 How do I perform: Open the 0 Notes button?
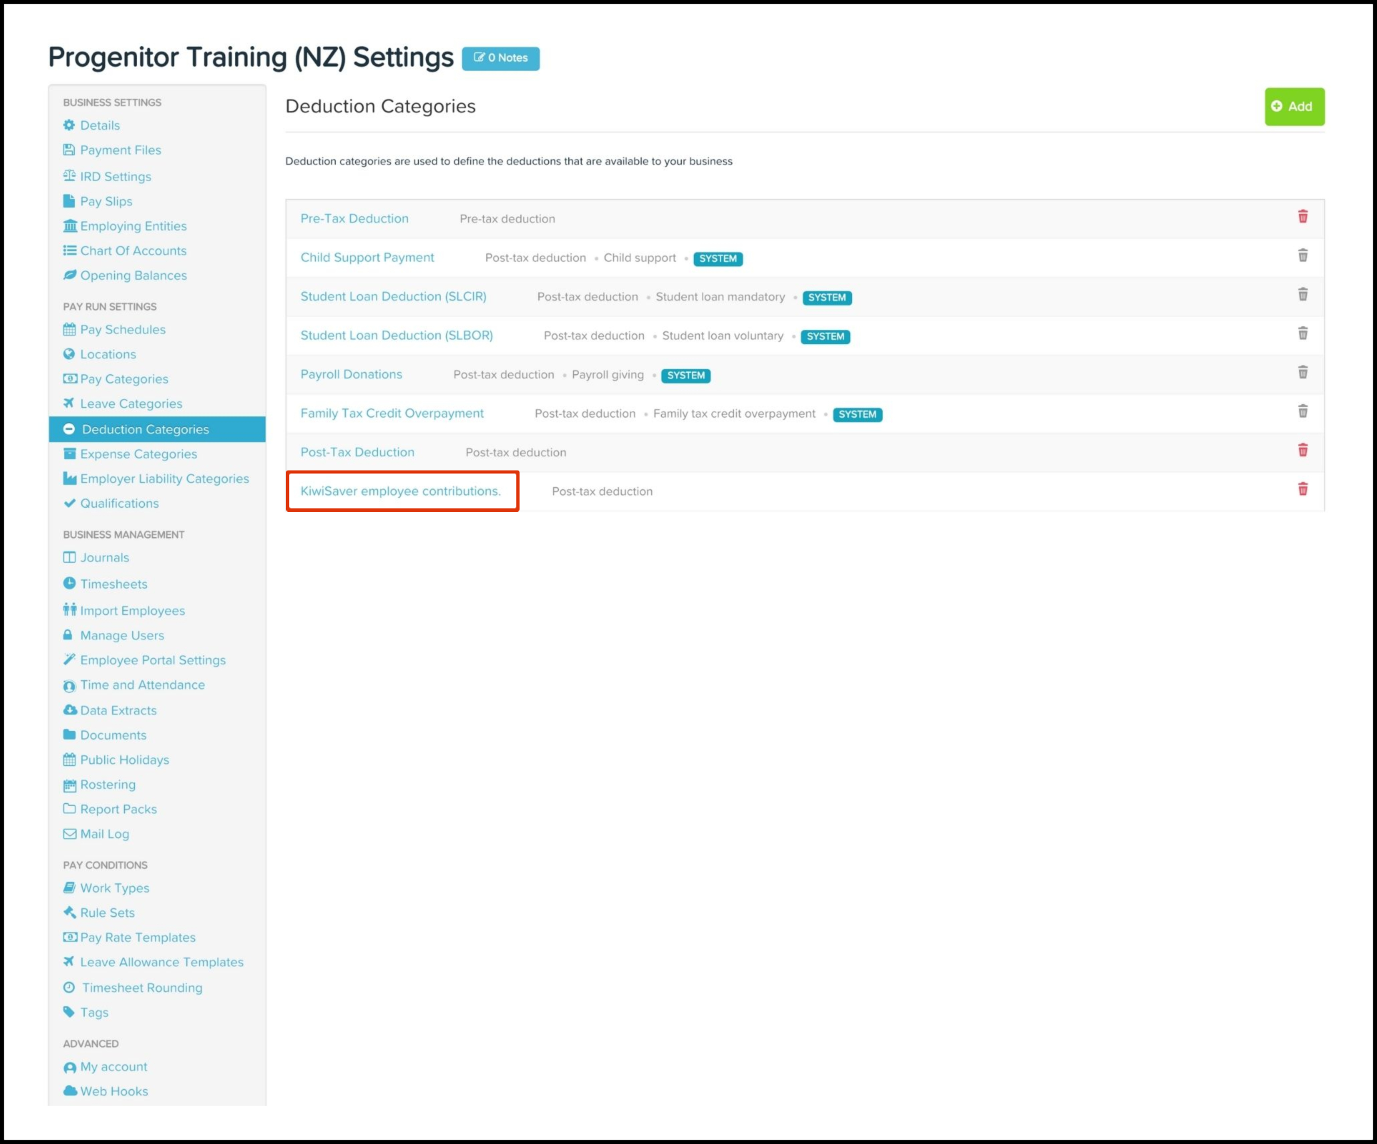tap(500, 58)
